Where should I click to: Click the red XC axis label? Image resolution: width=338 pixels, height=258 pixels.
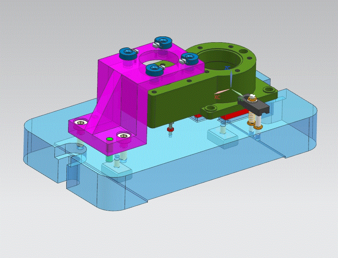(217, 97)
